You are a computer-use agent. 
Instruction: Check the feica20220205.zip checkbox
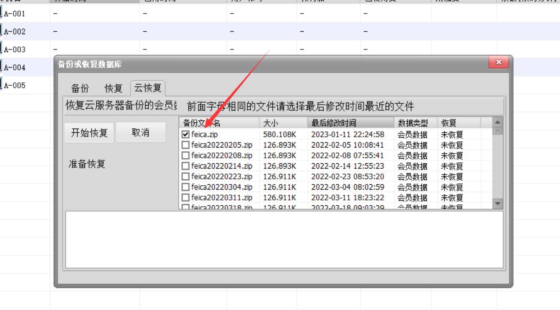point(185,145)
